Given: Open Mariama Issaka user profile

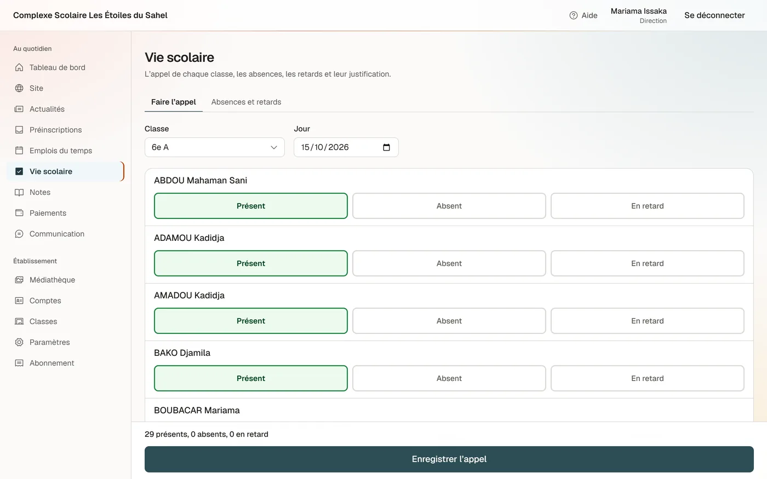Looking at the screenshot, I should [x=639, y=15].
